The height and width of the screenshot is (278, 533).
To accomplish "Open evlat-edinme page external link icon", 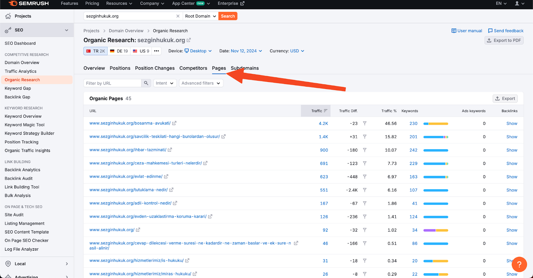I will 166,176.
